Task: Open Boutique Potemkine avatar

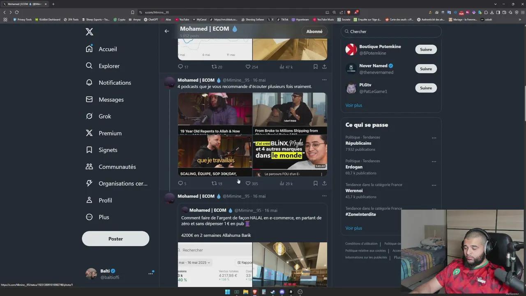Action: 351,50
